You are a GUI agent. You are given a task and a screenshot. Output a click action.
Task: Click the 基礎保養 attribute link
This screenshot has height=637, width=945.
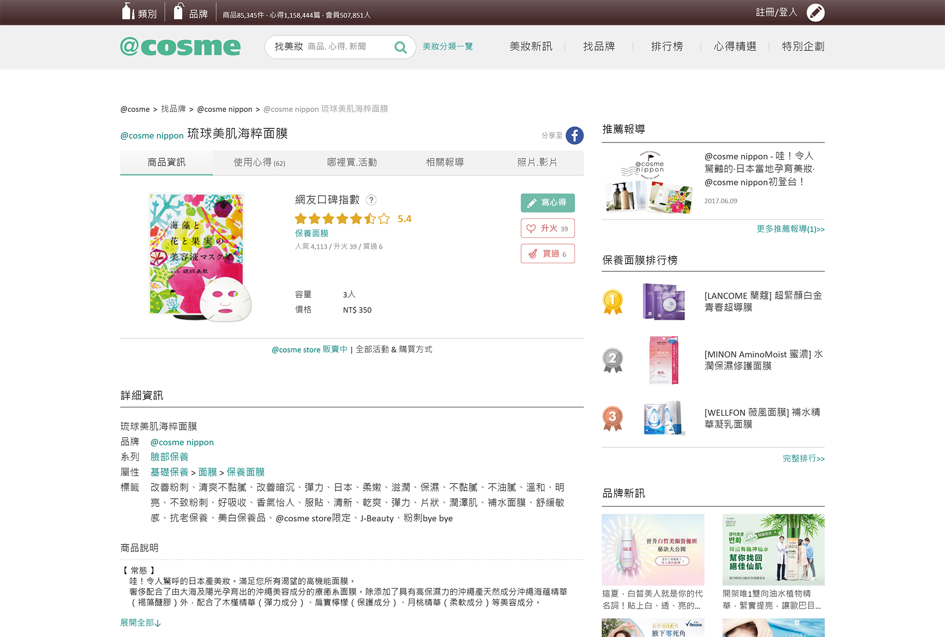tap(169, 472)
